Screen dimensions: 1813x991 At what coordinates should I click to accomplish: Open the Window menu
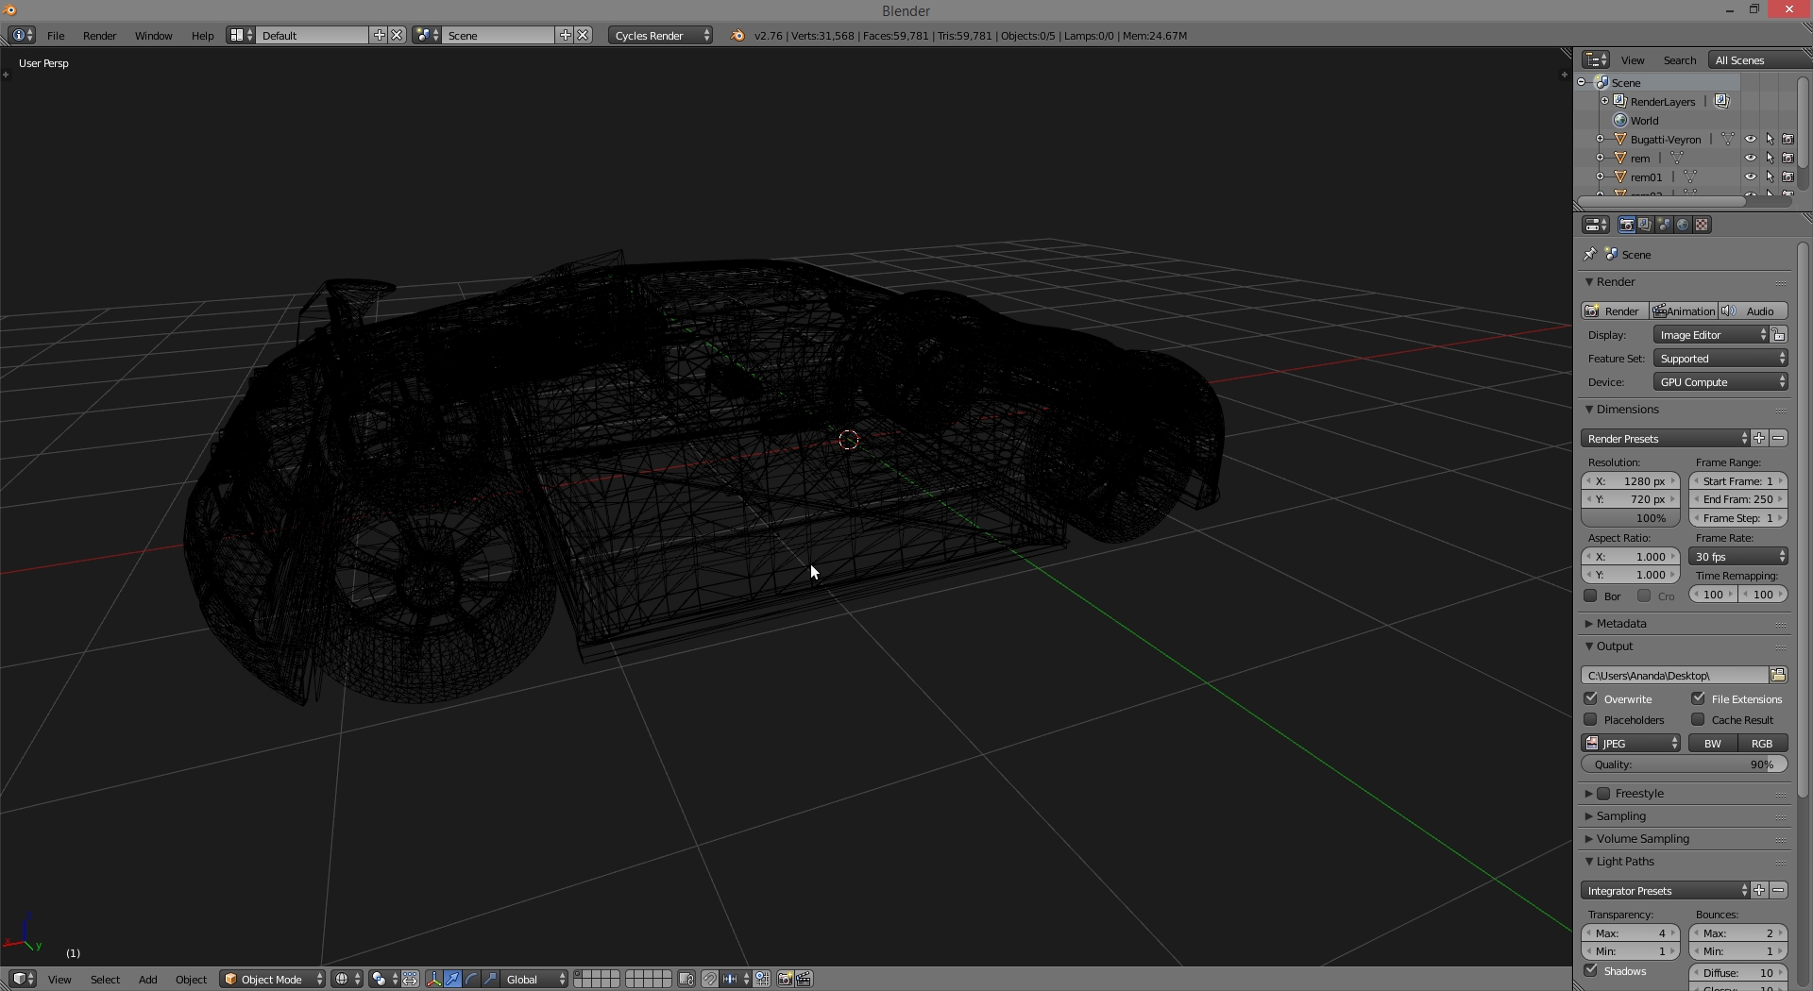coord(153,35)
